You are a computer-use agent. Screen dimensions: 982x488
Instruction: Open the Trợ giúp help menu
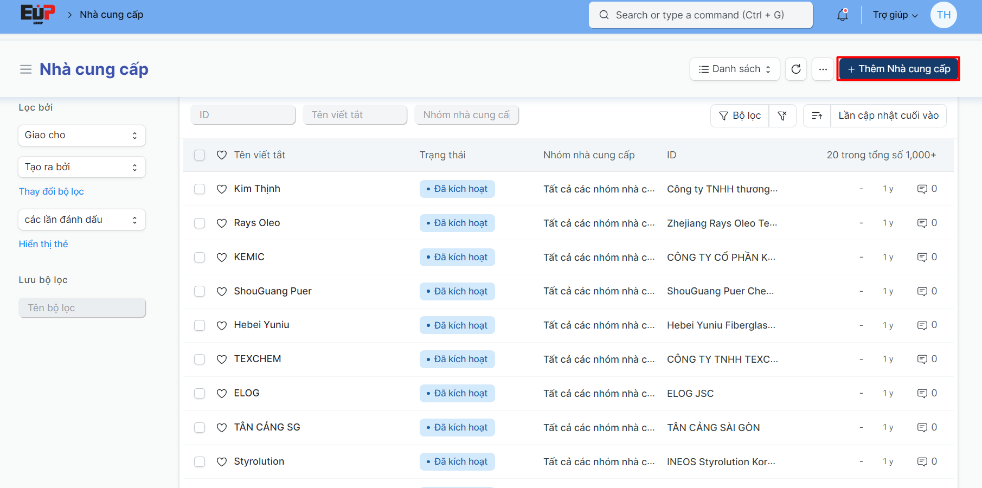(895, 15)
